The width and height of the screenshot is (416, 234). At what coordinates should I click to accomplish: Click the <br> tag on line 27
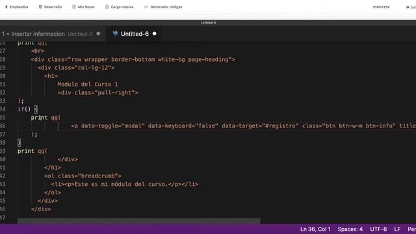(38, 51)
